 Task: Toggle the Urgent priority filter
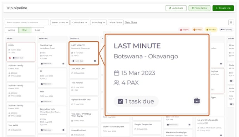(x=184, y=30)
